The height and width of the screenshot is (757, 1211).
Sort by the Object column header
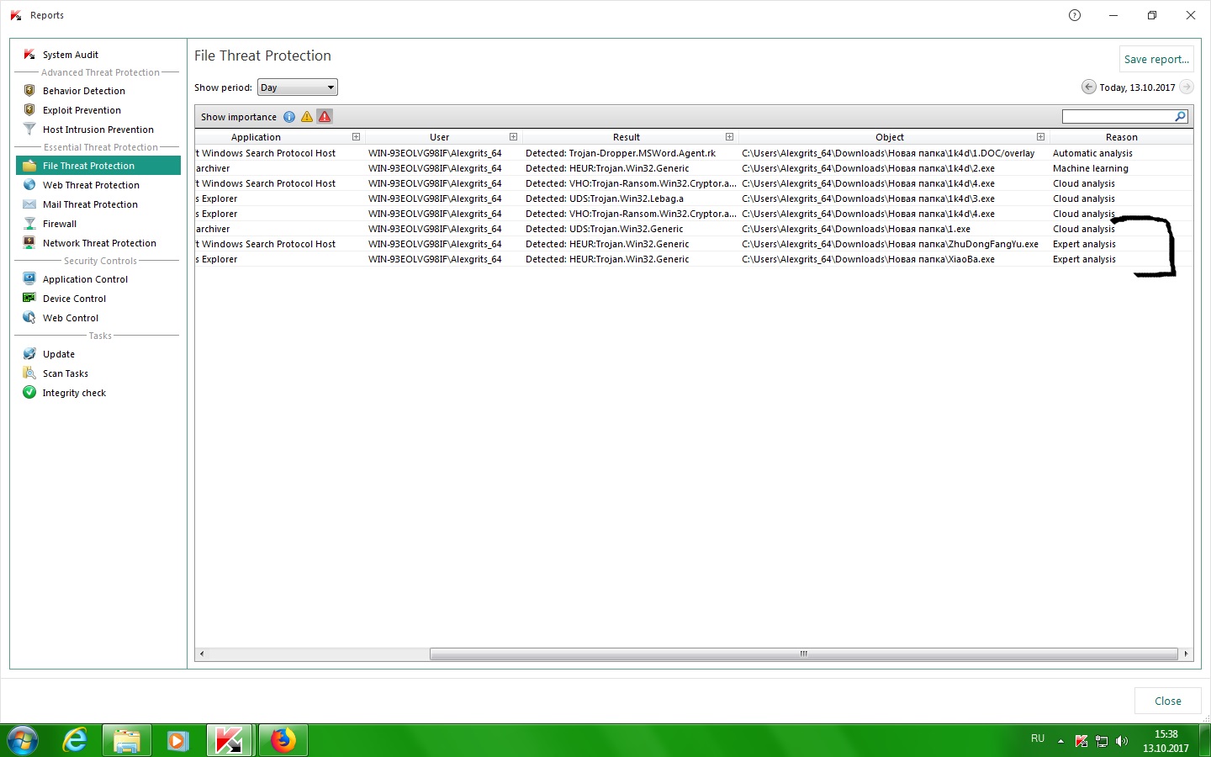tap(889, 137)
